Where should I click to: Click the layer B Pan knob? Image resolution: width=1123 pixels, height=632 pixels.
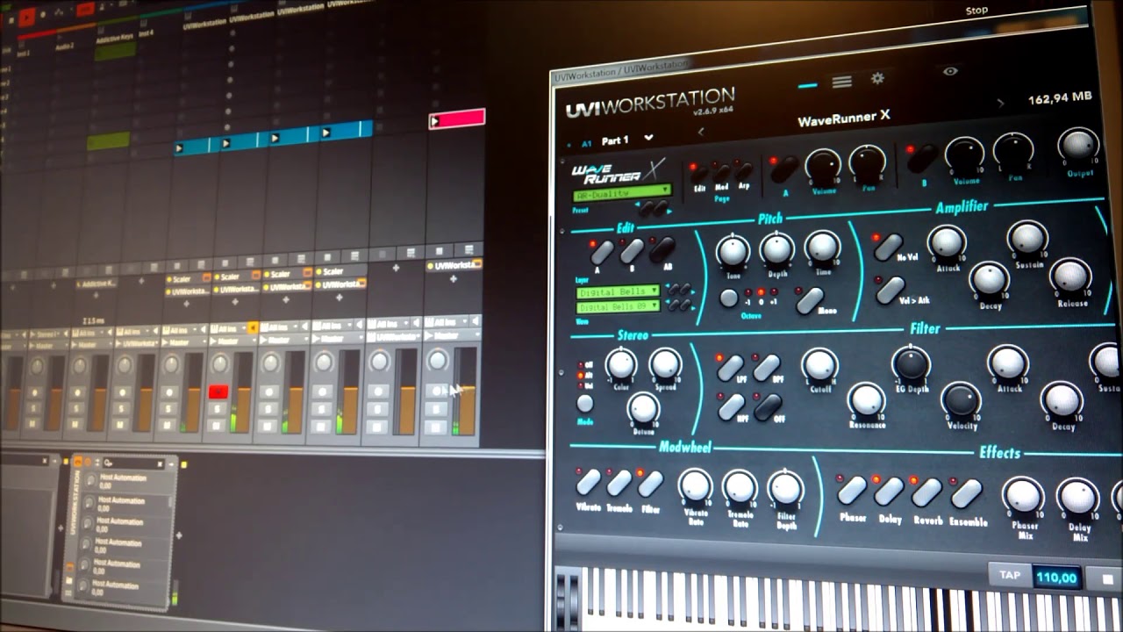(x=1013, y=152)
